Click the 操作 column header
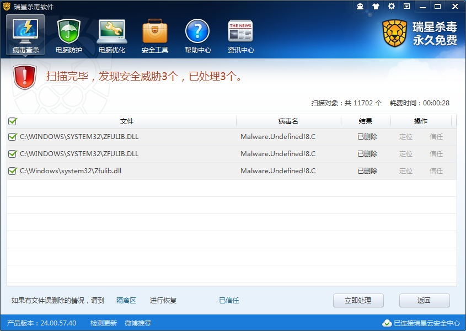This screenshot has height=331, width=466. coord(421,121)
